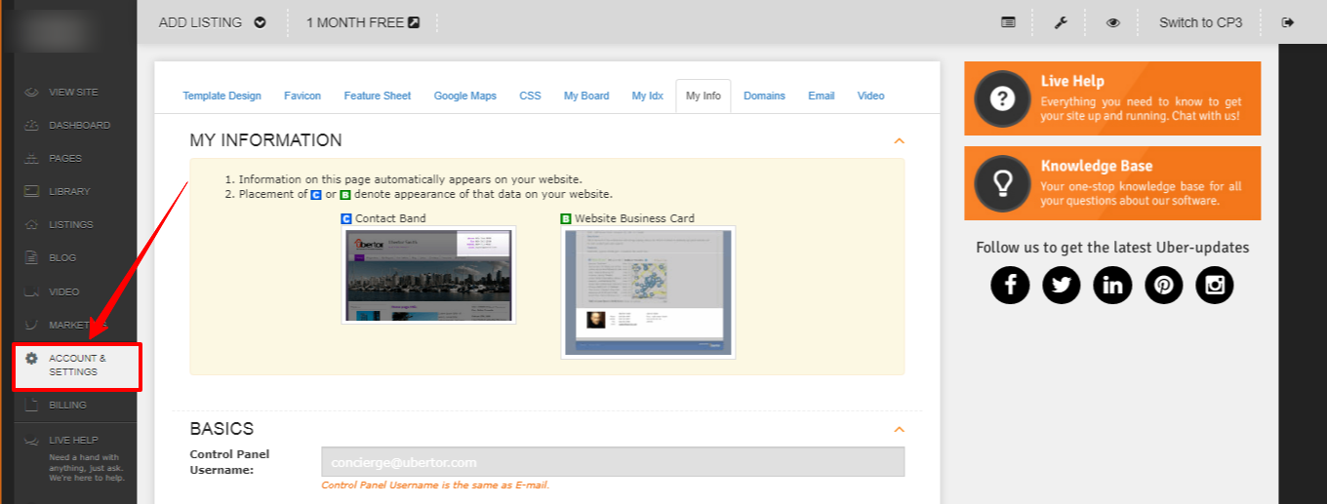The width and height of the screenshot is (1327, 504).
Task: Click the Video sidebar icon
Action: click(31, 291)
